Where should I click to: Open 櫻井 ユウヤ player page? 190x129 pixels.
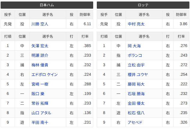pos(138,75)
